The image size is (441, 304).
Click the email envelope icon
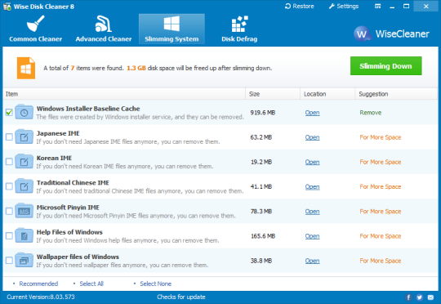tap(430, 297)
